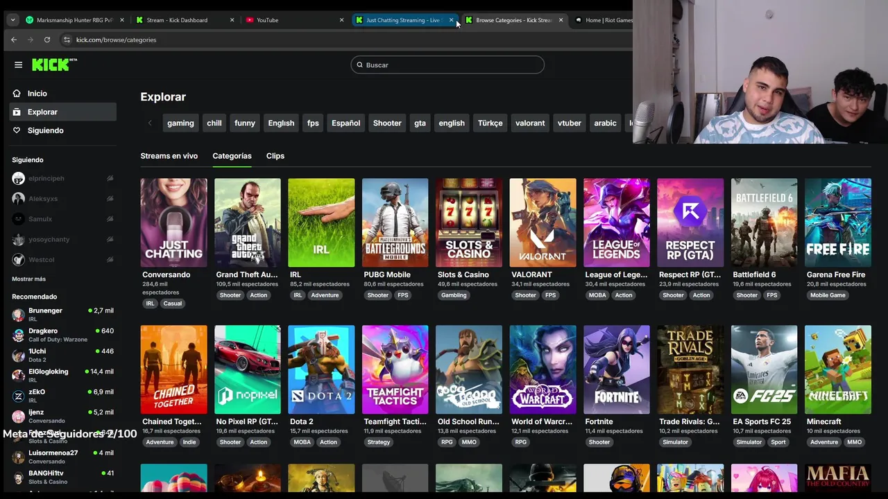Open Samulx avatar in followed list

click(18, 219)
